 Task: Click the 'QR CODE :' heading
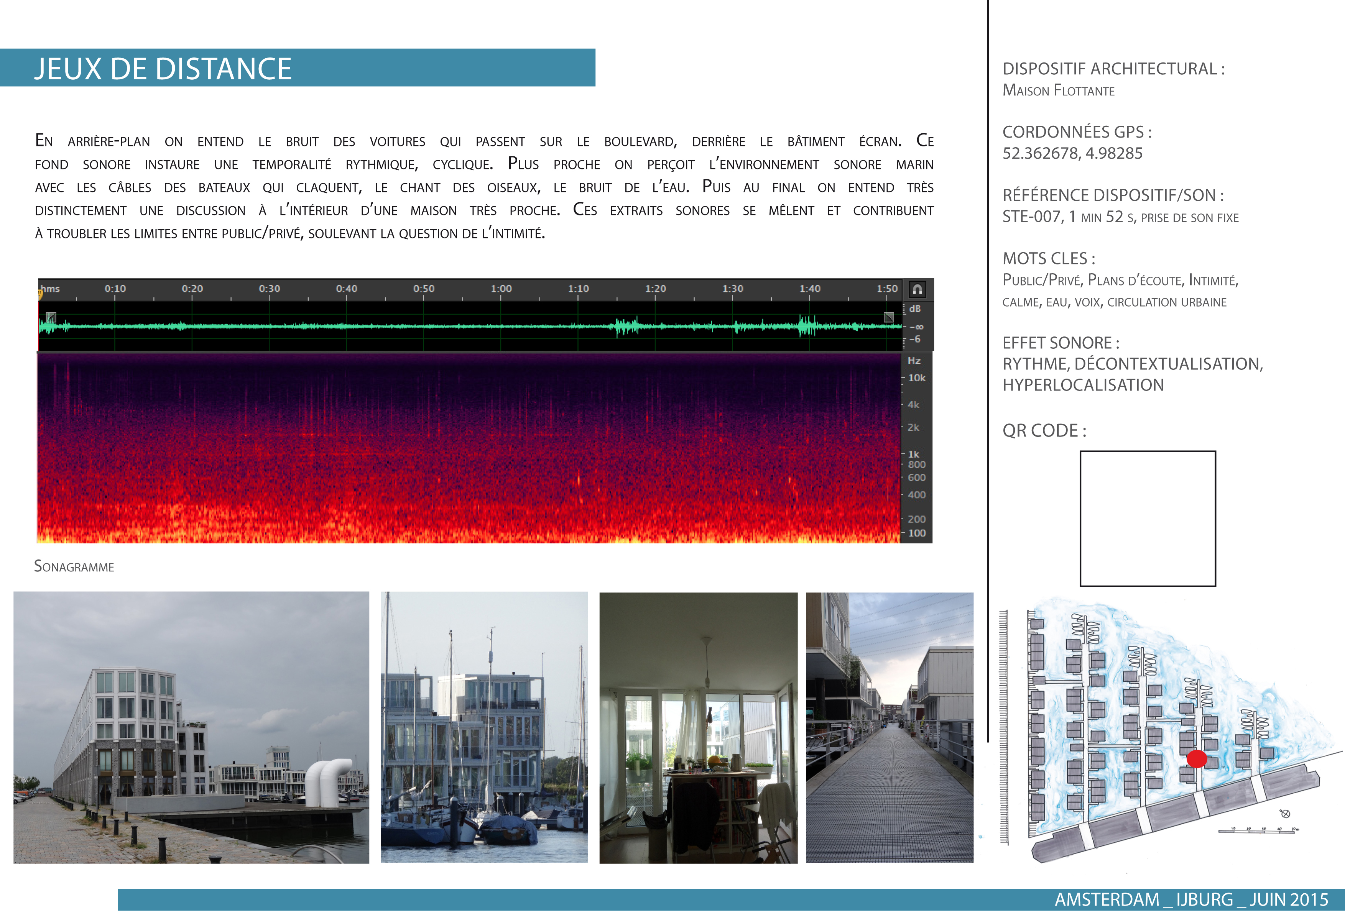click(1044, 430)
